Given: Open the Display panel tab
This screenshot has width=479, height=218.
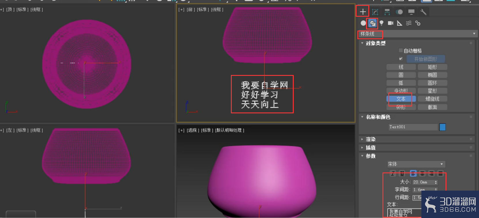Looking at the screenshot, I should [x=411, y=12].
